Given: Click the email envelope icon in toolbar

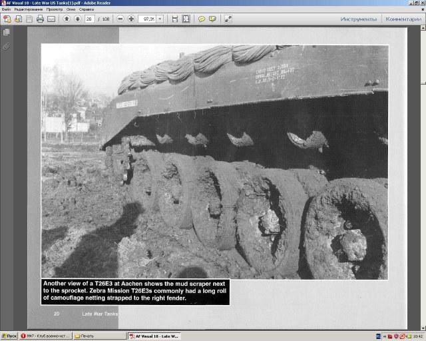Looking at the screenshot, I should pos(51,19).
